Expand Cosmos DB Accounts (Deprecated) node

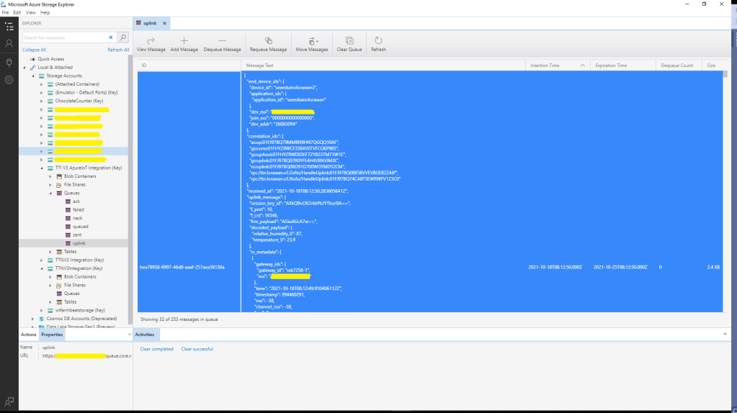[x=32, y=319]
